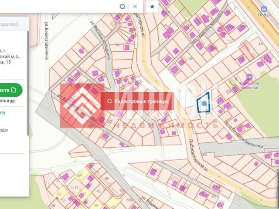Click parcel number 42 on the map
279x209 pixels.
click(77, 187)
